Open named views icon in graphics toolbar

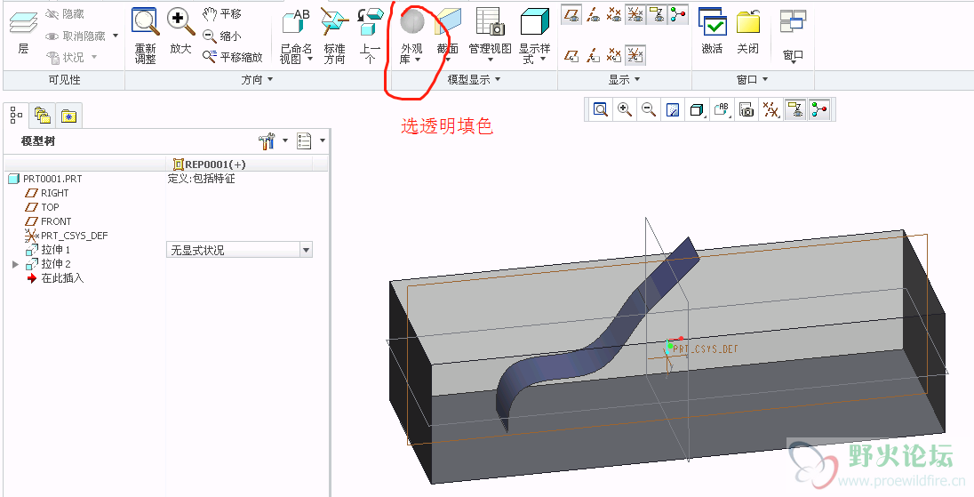pyautogui.click(x=722, y=110)
